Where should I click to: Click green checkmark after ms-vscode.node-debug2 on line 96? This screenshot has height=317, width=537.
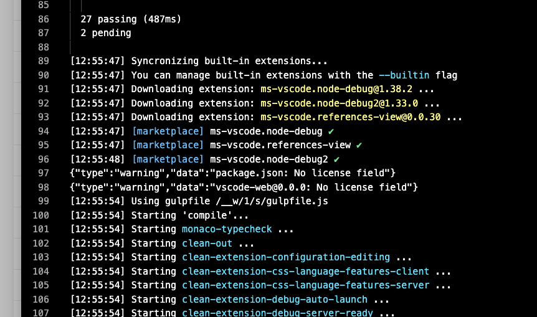336,159
